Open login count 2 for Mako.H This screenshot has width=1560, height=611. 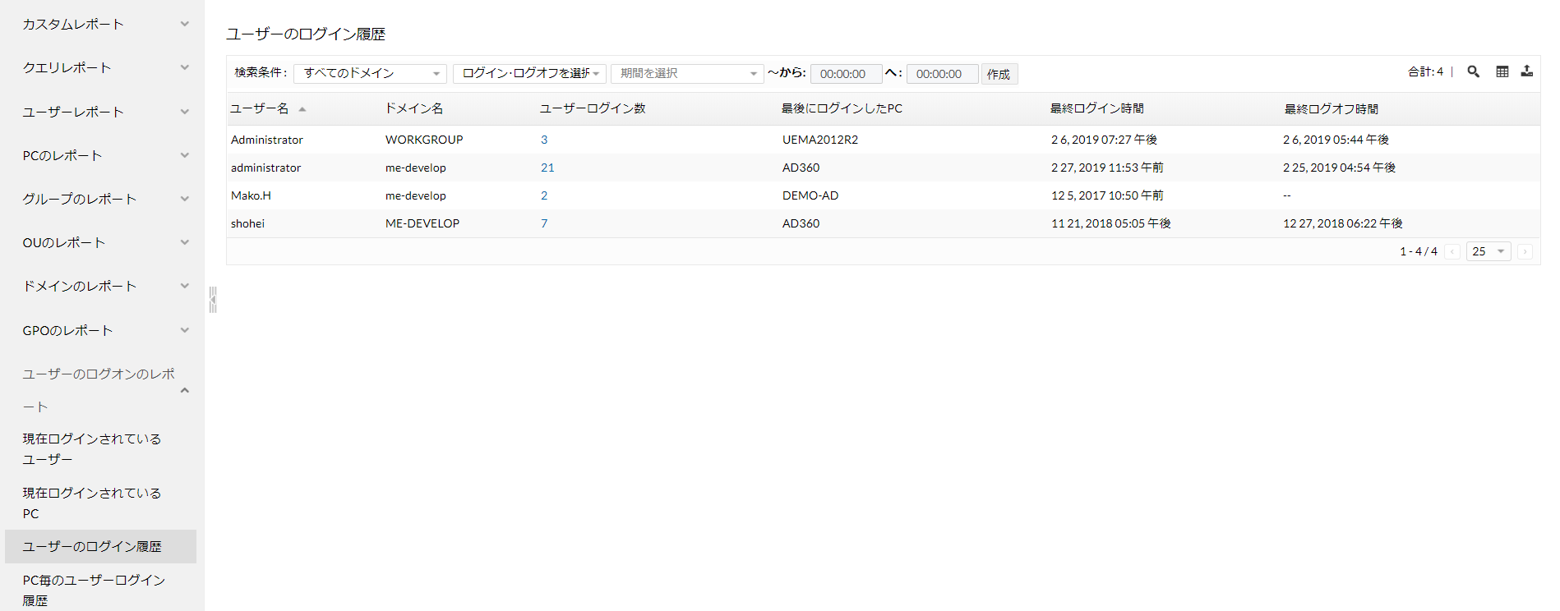click(544, 195)
